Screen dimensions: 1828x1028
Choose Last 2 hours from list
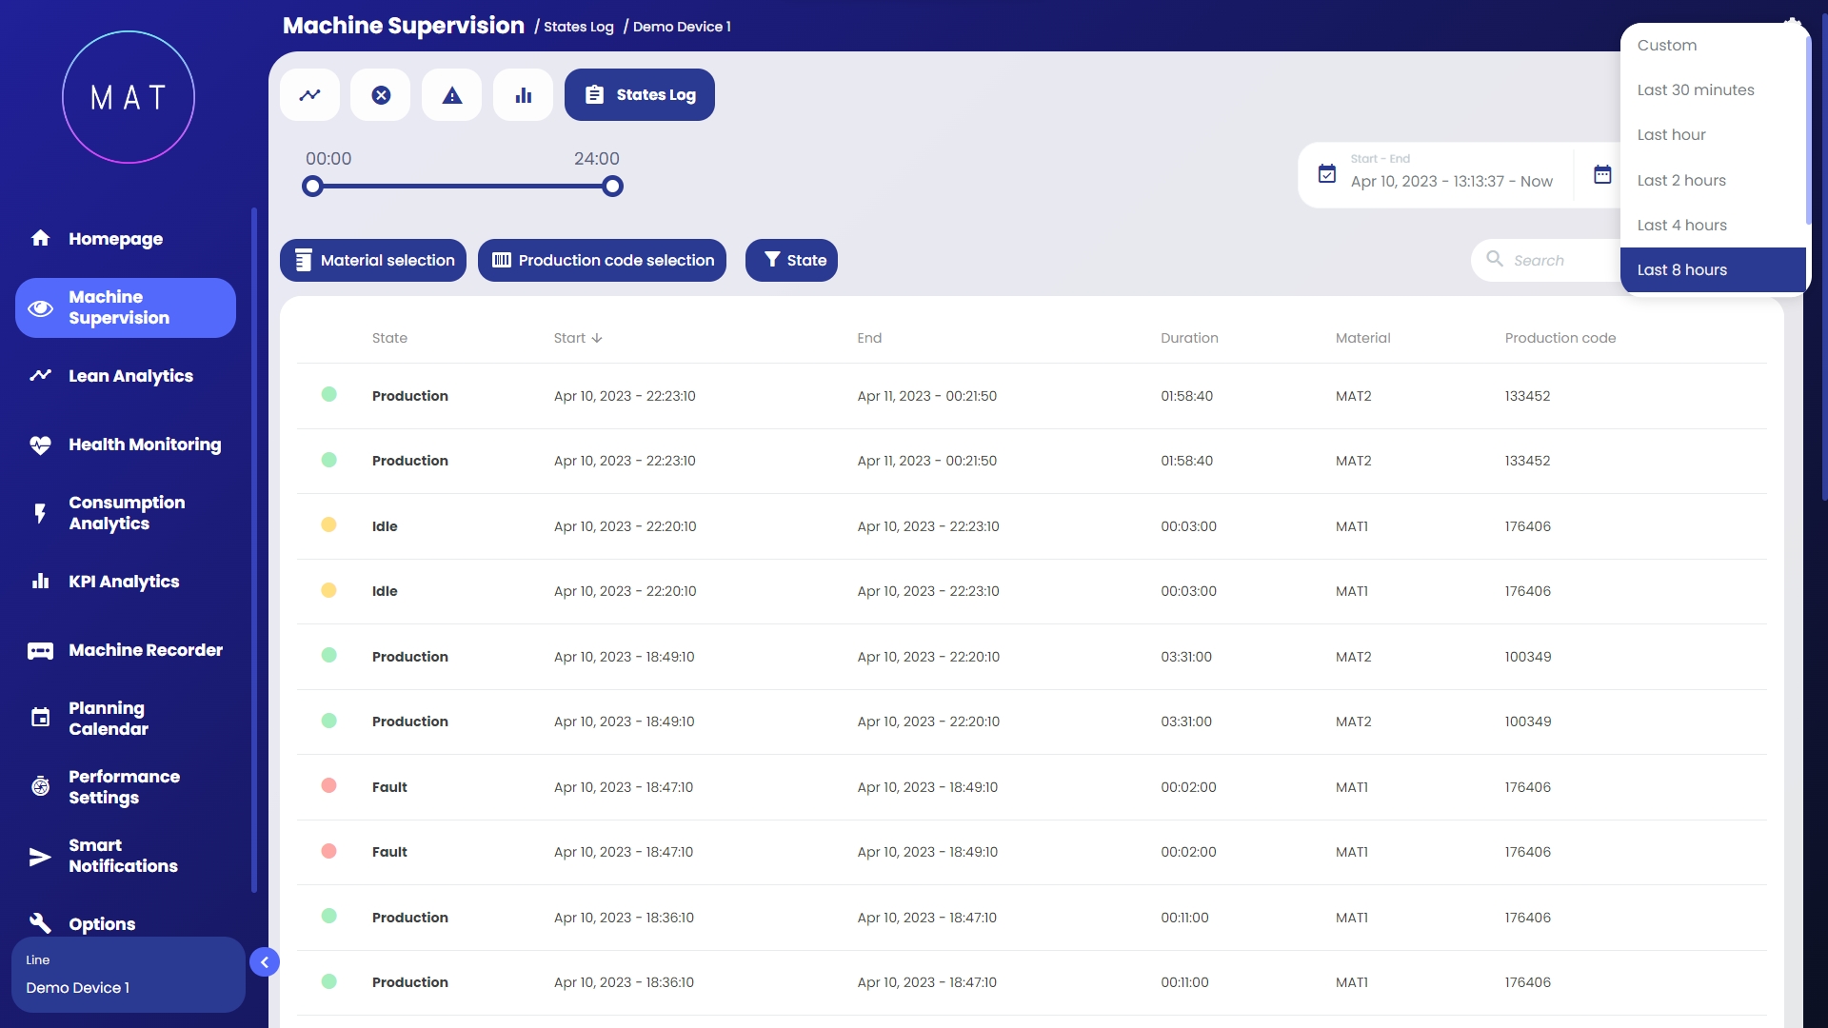pyautogui.click(x=1681, y=180)
